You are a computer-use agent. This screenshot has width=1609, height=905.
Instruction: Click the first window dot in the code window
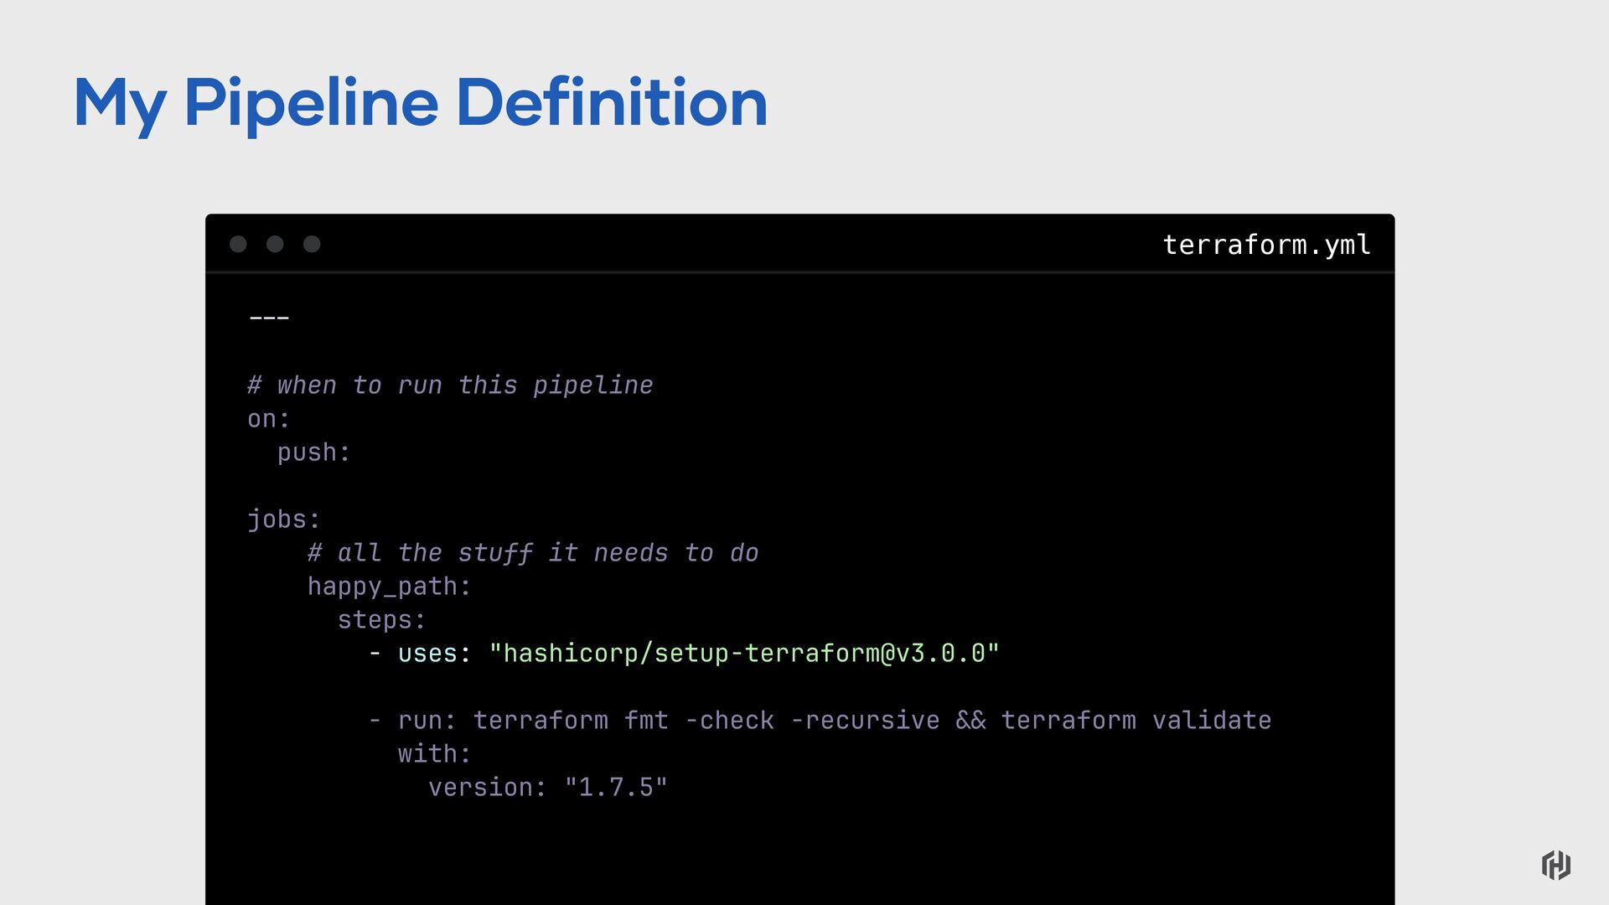pos(238,244)
